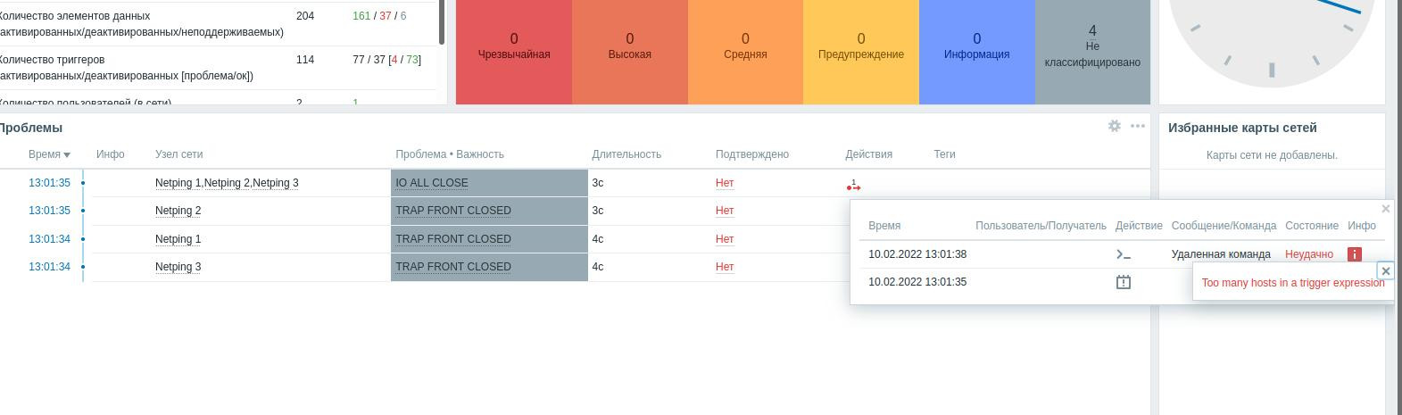
Task: Sort problems by Время column
Action: (x=49, y=154)
